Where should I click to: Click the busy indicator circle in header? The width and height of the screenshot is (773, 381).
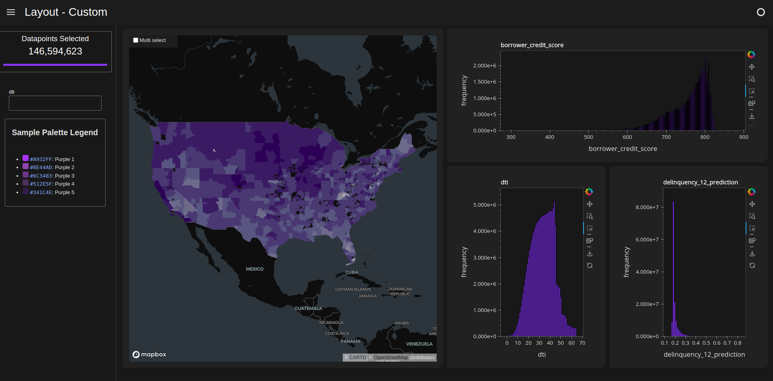[760, 12]
